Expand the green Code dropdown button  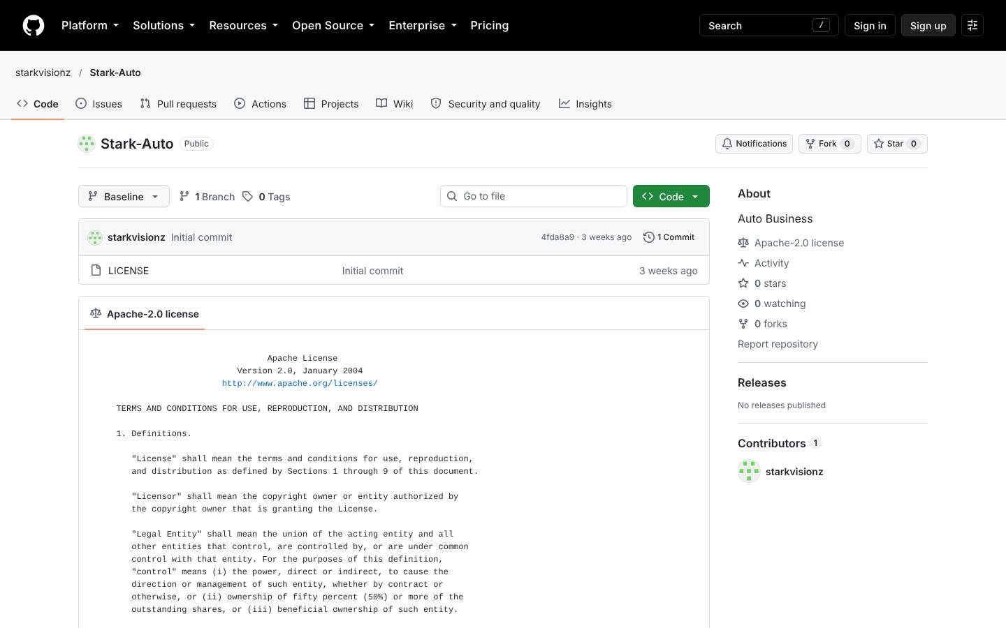pos(671,197)
